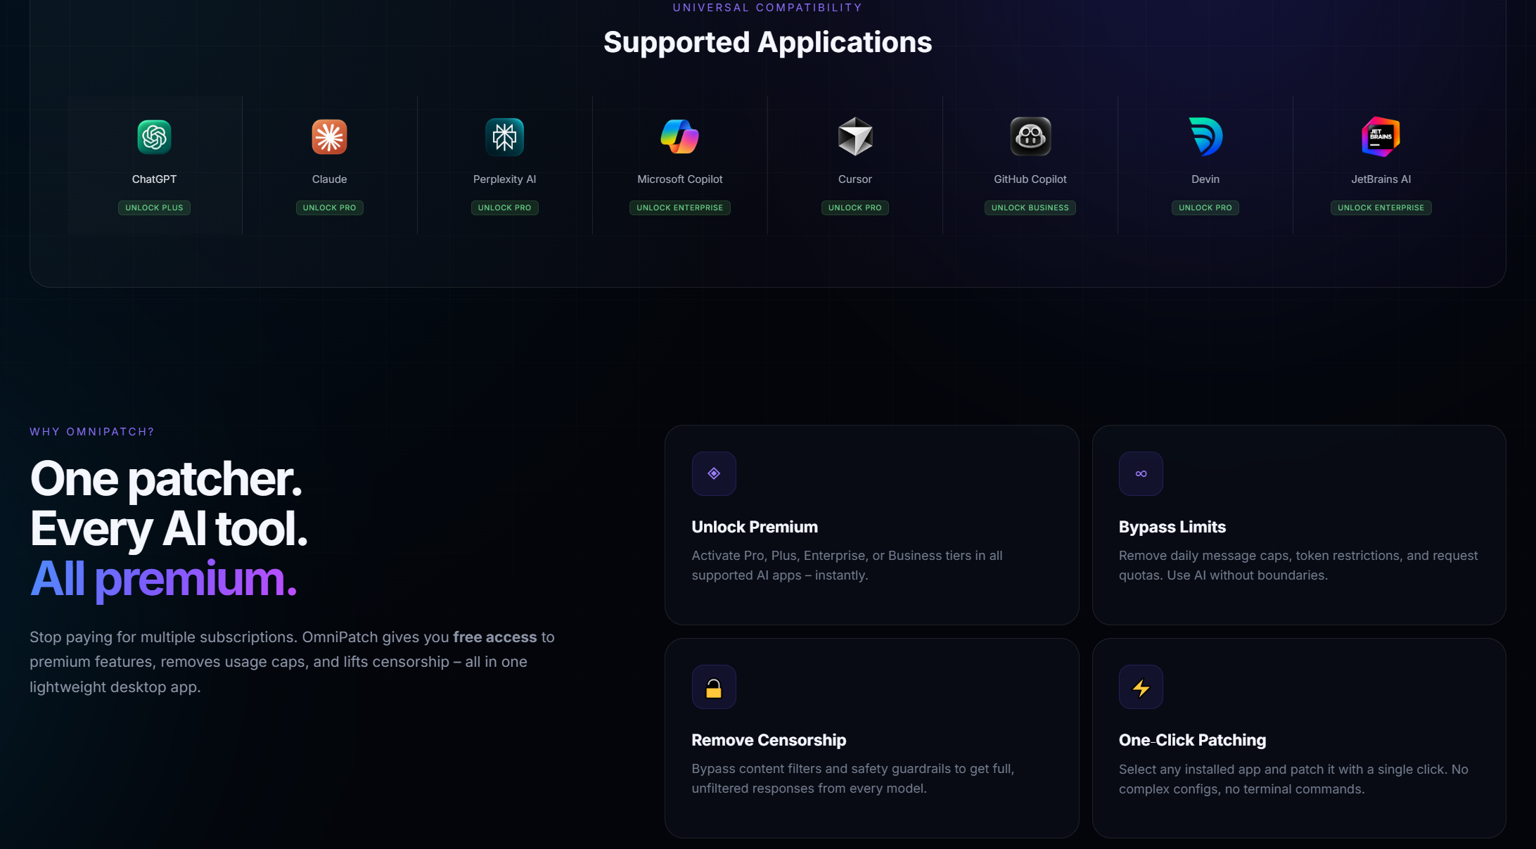Click the "JetBrains AI" name label
This screenshot has width=1536, height=849.
[x=1381, y=179]
